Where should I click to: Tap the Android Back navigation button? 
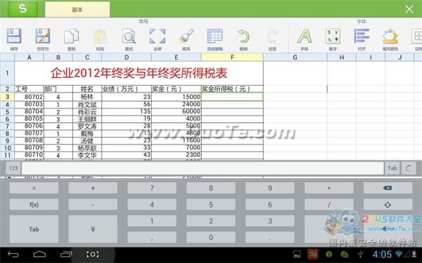pyautogui.click(x=13, y=254)
